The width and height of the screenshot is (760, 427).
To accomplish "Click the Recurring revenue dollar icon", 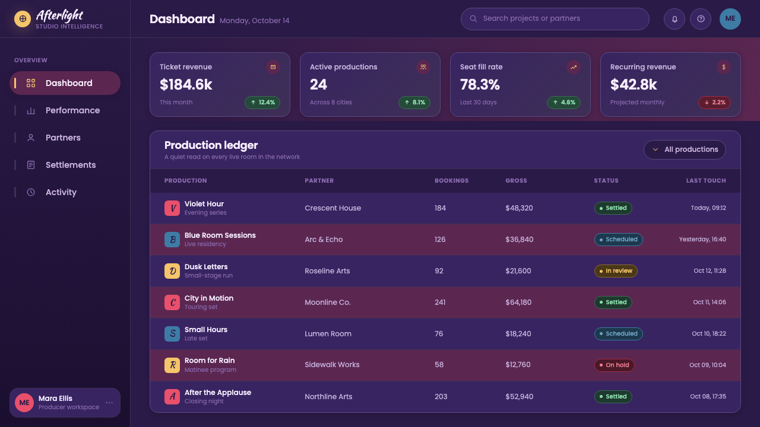I will coord(724,67).
